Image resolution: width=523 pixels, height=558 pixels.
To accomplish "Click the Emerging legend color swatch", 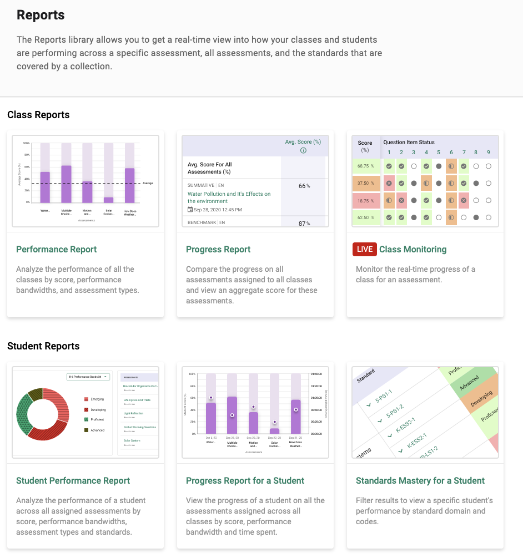I will tap(86, 399).
